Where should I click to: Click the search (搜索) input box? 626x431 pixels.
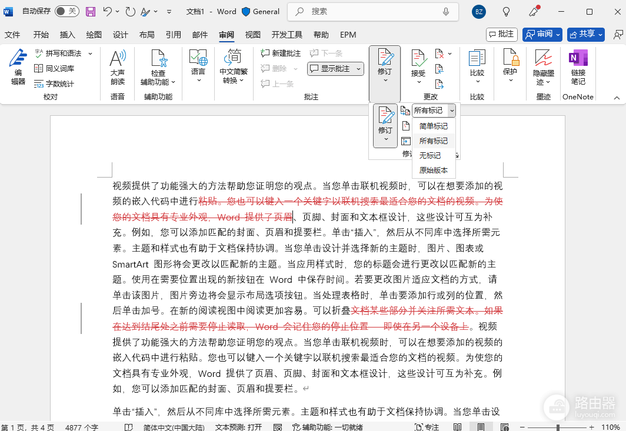coord(373,12)
